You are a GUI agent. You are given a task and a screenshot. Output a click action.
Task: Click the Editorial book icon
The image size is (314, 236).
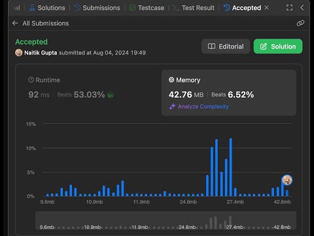coord(211,47)
